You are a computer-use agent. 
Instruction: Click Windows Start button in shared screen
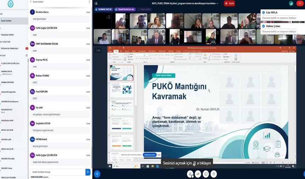(110, 166)
